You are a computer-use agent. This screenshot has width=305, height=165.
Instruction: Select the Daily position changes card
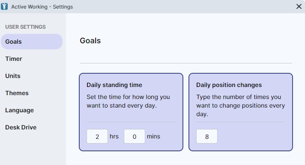(241, 112)
